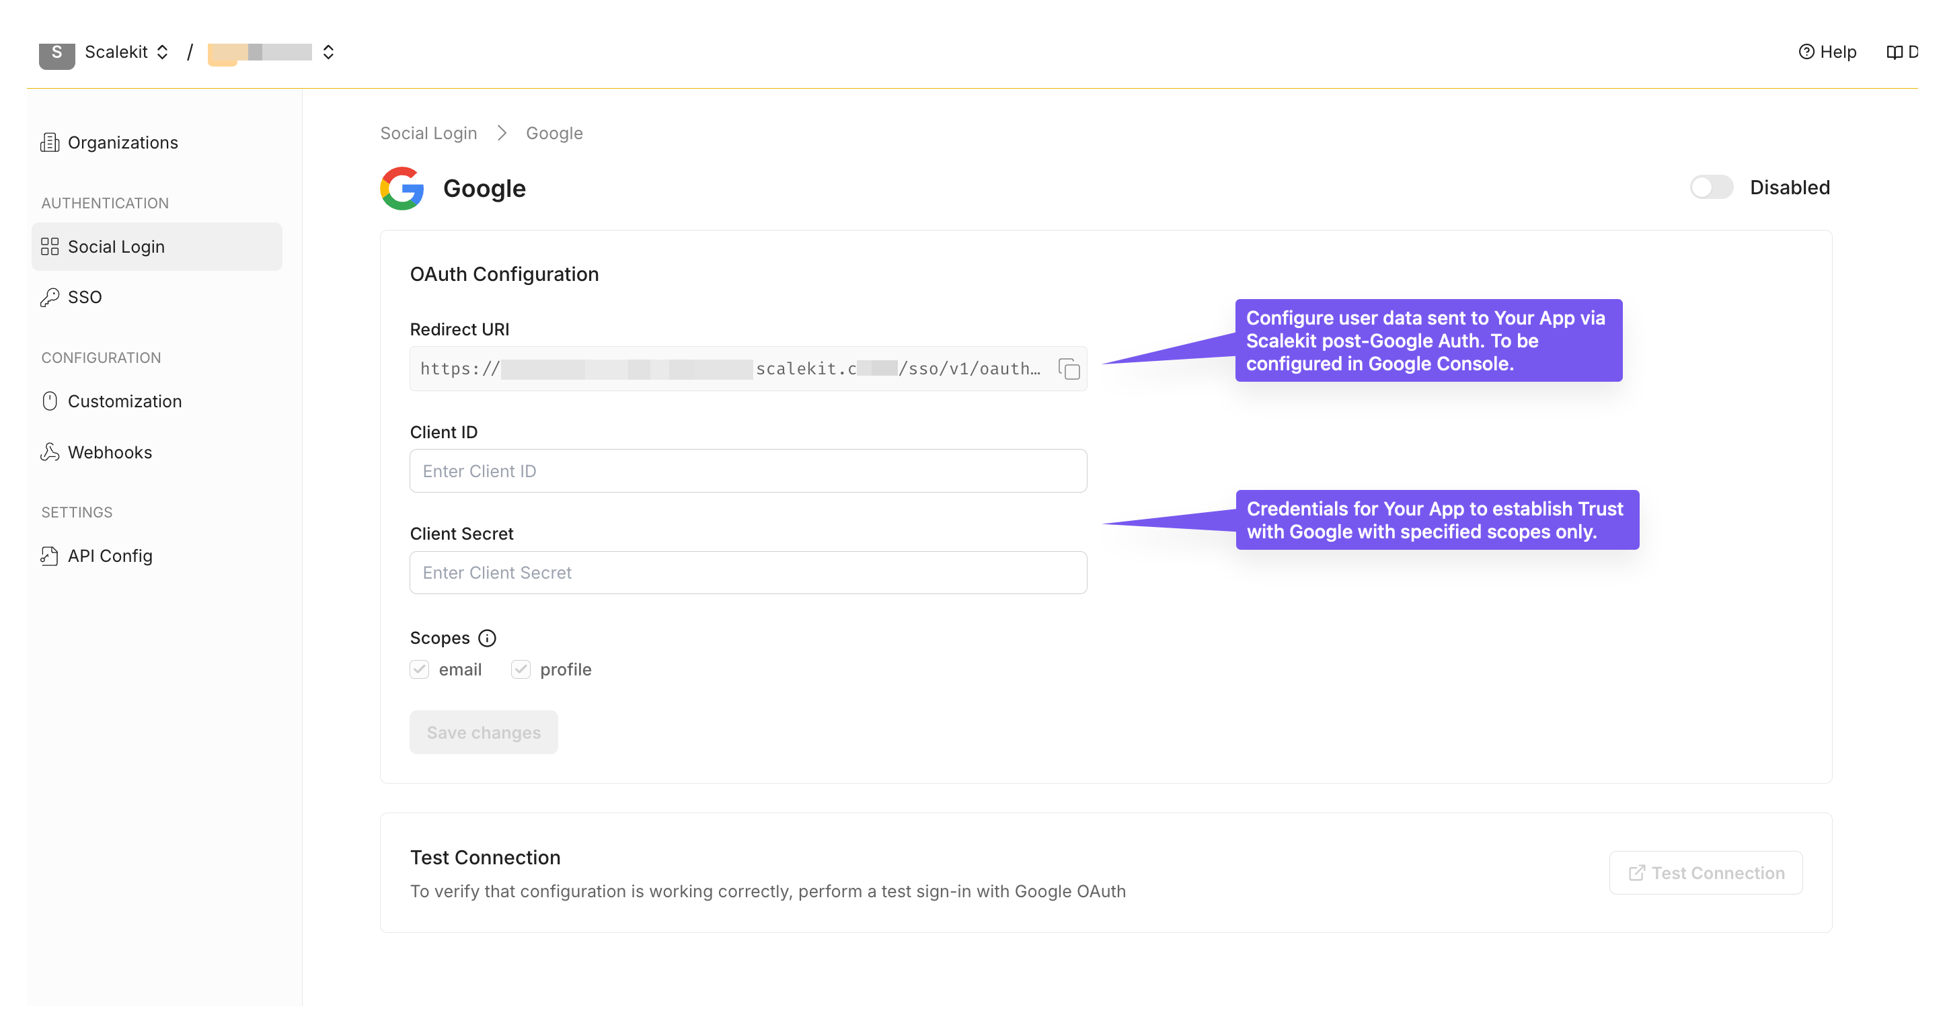Click the Social Login breadcrumb tab

coord(428,132)
